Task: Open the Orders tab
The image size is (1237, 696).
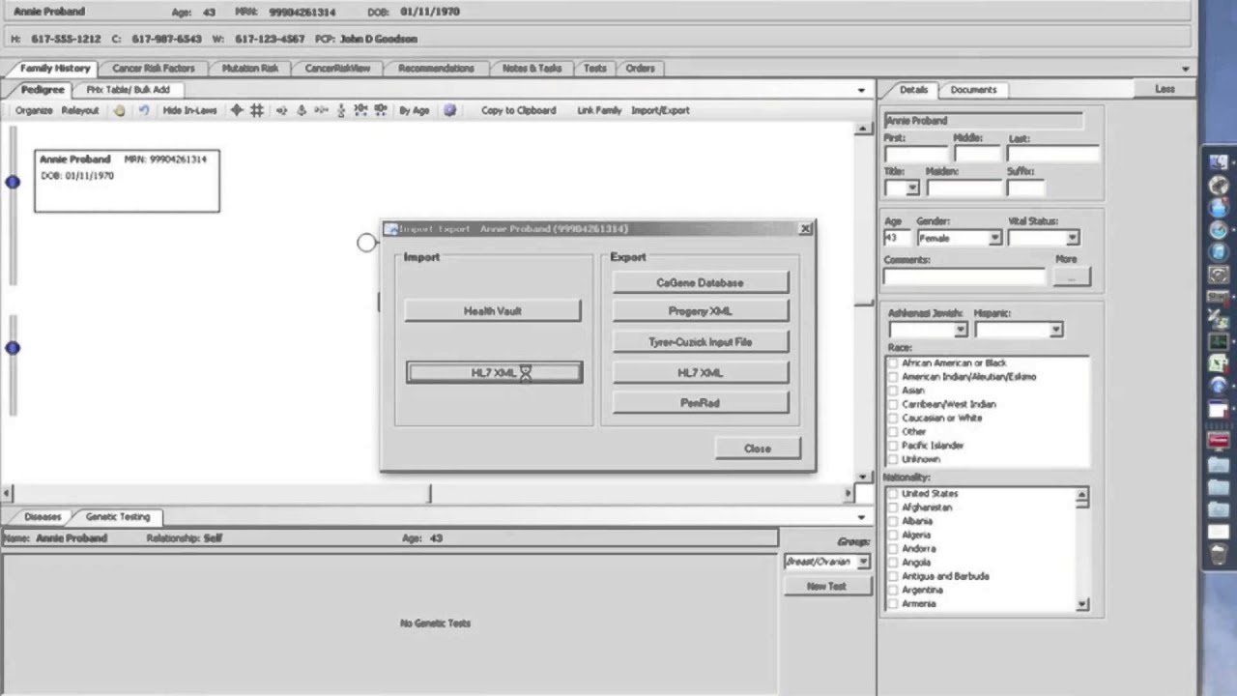Action: [x=640, y=69]
